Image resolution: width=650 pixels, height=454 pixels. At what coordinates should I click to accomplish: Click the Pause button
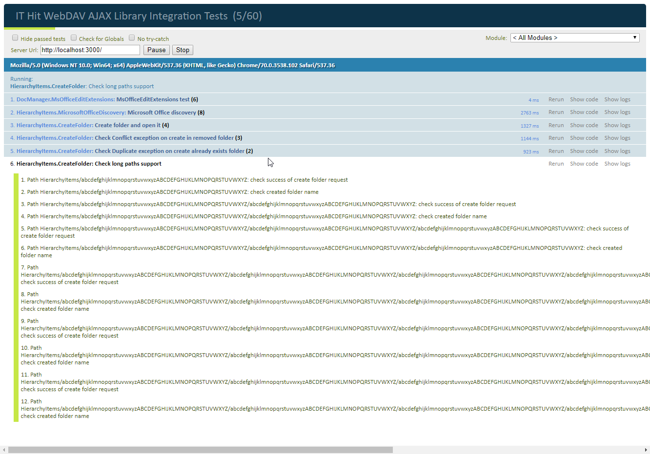[x=157, y=50]
